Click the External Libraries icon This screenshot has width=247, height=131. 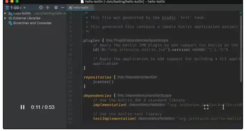[10, 18]
